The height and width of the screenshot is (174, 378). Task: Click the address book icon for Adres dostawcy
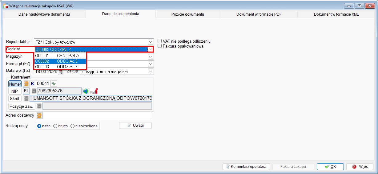click(39, 116)
